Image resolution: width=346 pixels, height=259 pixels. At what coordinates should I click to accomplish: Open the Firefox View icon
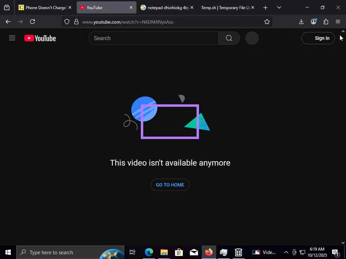[x=7, y=7]
